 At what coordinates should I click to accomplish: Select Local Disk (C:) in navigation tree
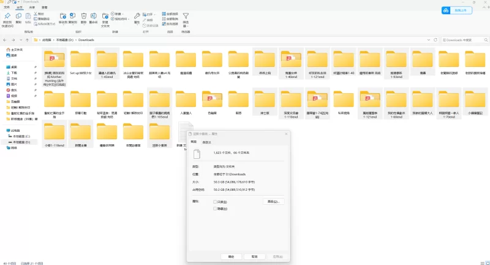click(20, 136)
